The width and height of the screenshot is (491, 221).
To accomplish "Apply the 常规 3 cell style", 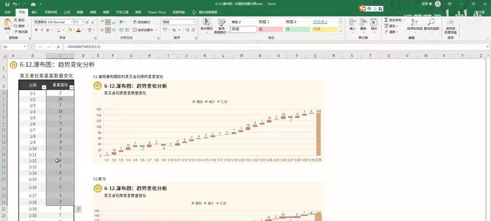I will point(271,22).
